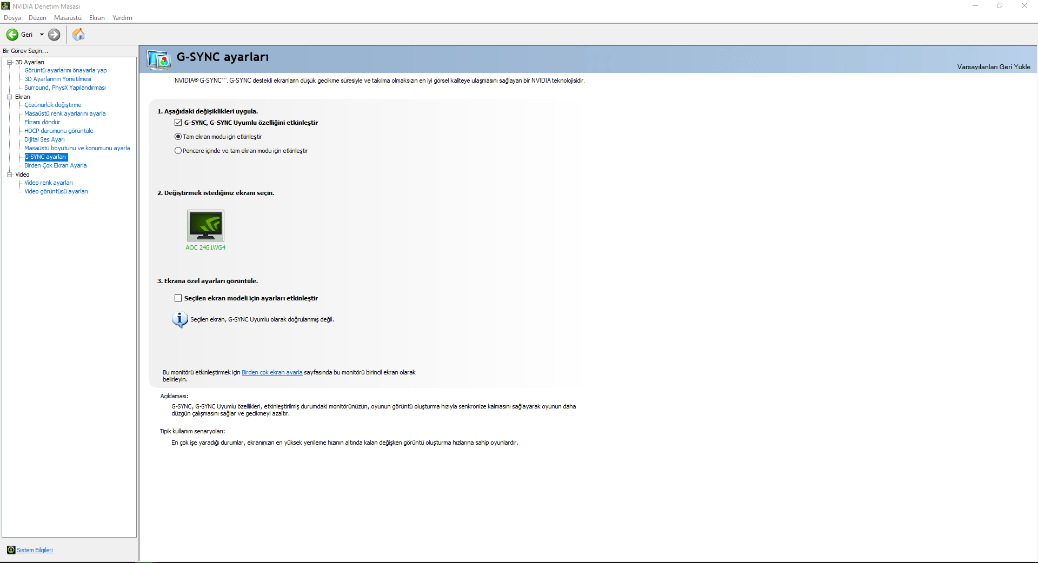Click the G-SYNC ayarları header icon
Viewport: 1038px width, 563px height.
click(x=159, y=59)
